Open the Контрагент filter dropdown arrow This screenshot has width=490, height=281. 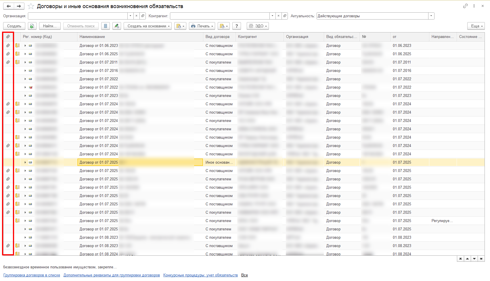272,16
